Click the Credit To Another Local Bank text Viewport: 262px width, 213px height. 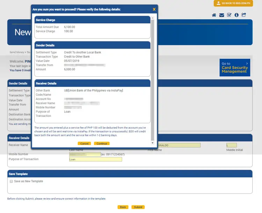(x=82, y=52)
